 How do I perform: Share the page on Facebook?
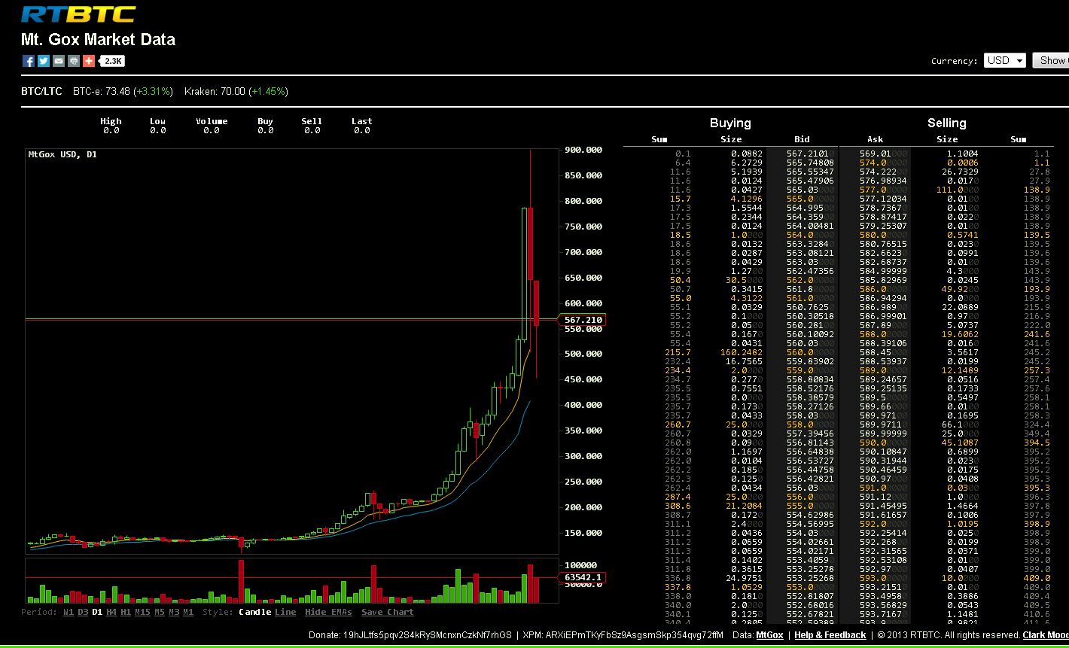(x=28, y=61)
